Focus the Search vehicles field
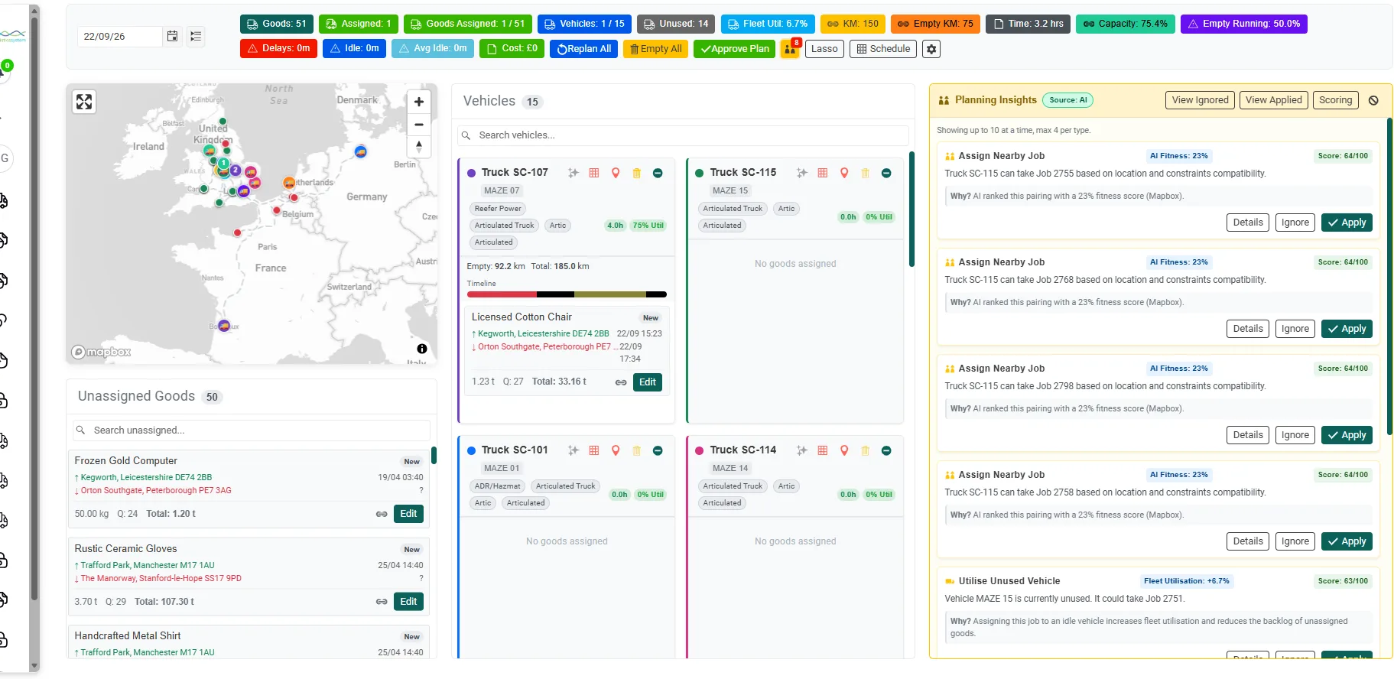1394x679 pixels. pyautogui.click(x=684, y=135)
